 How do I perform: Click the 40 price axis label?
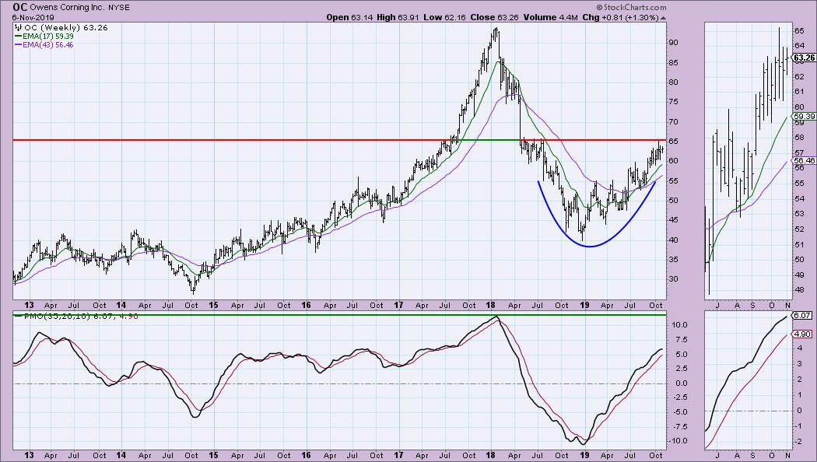point(673,240)
